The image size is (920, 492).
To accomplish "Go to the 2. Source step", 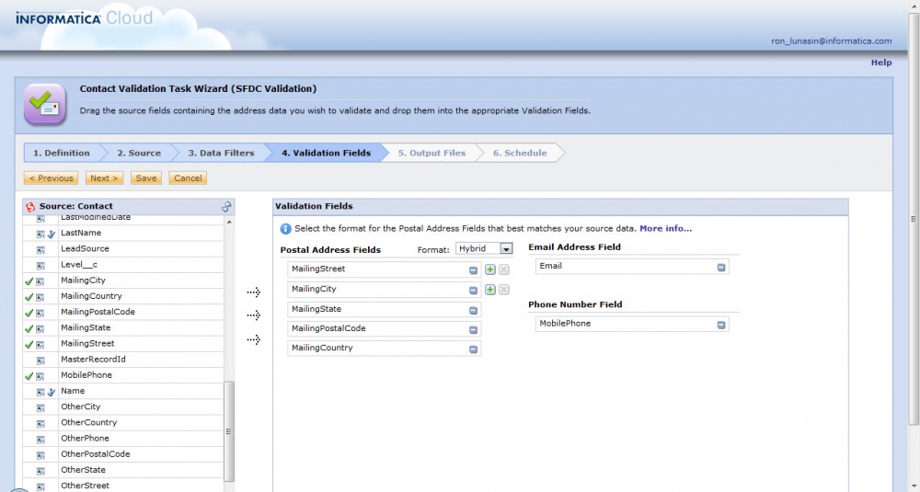I will tap(139, 153).
